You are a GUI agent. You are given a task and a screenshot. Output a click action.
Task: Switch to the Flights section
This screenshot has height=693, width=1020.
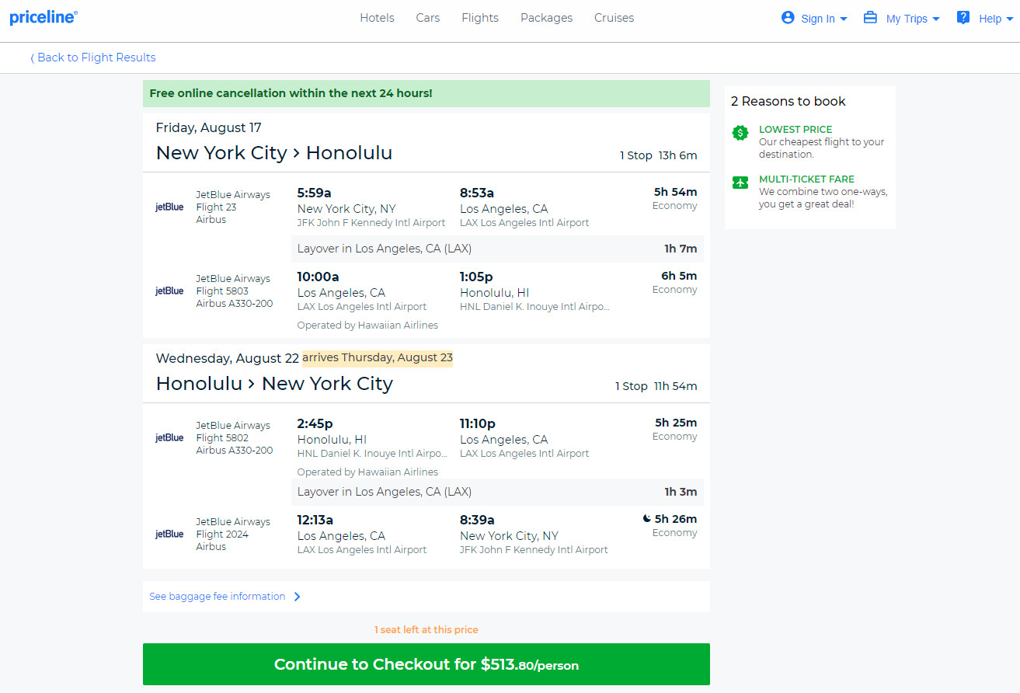click(480, 18)
